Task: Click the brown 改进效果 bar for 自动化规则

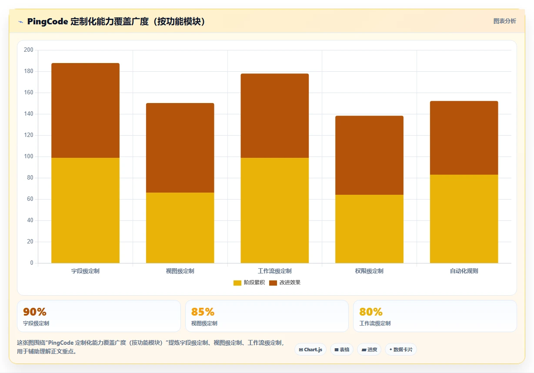Action: (464, 138)
